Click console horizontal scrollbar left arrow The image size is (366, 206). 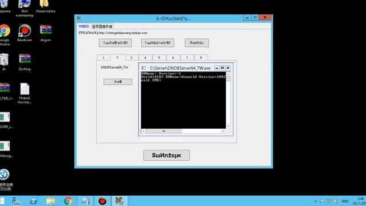coord(144,131)
